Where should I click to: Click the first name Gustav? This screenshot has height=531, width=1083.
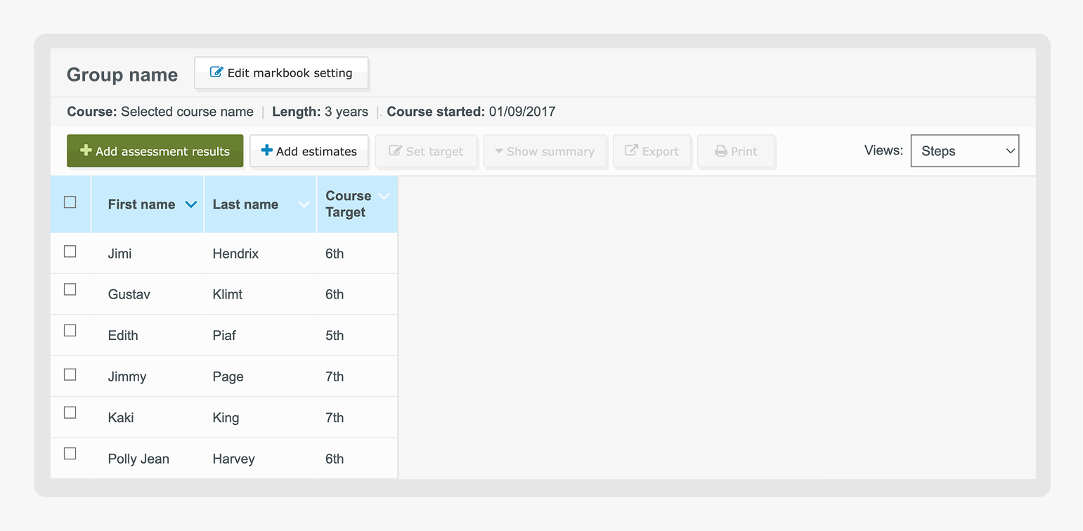click(x=129, y=294)
